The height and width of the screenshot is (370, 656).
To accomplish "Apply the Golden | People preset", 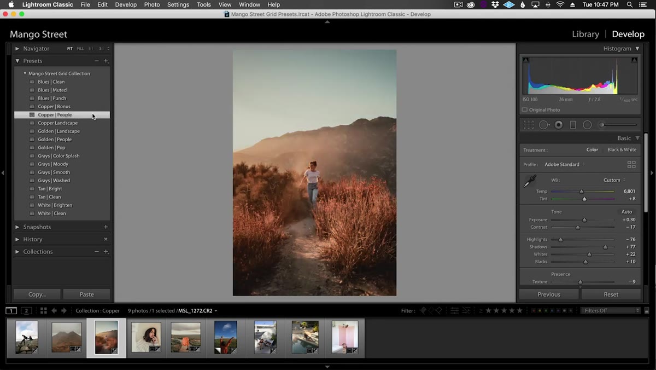I will point(55,139).
